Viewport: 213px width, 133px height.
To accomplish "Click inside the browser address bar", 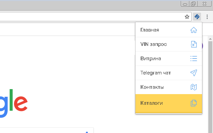I will point(90,17).
